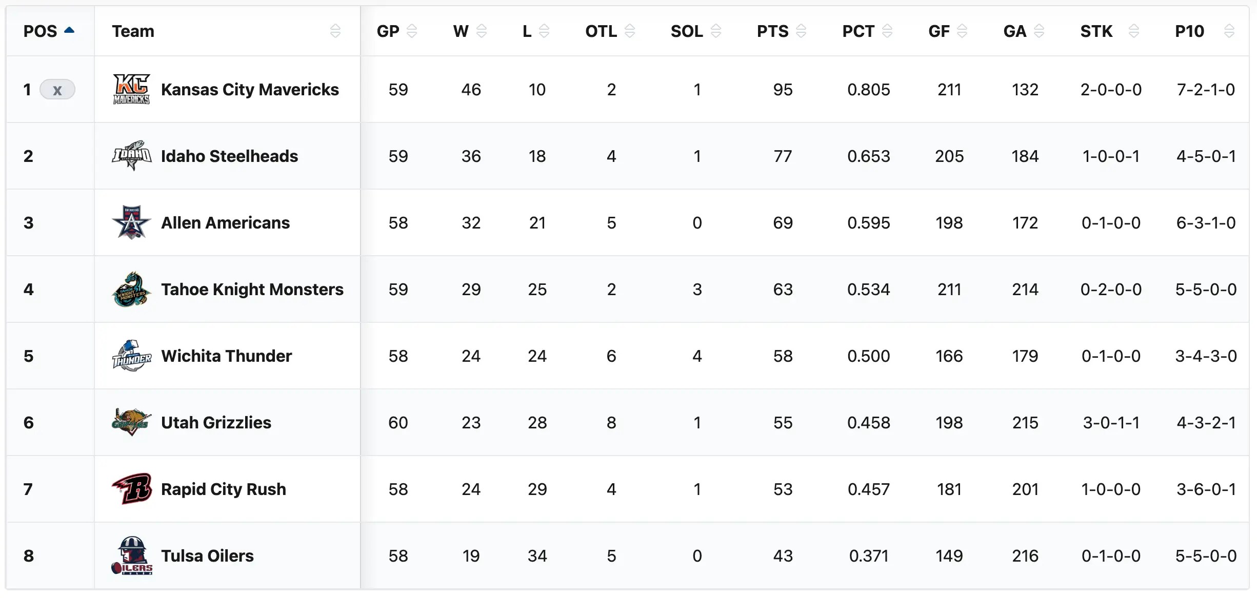Click the Idaho Steelheads team logo

click(x=131, y=156)
